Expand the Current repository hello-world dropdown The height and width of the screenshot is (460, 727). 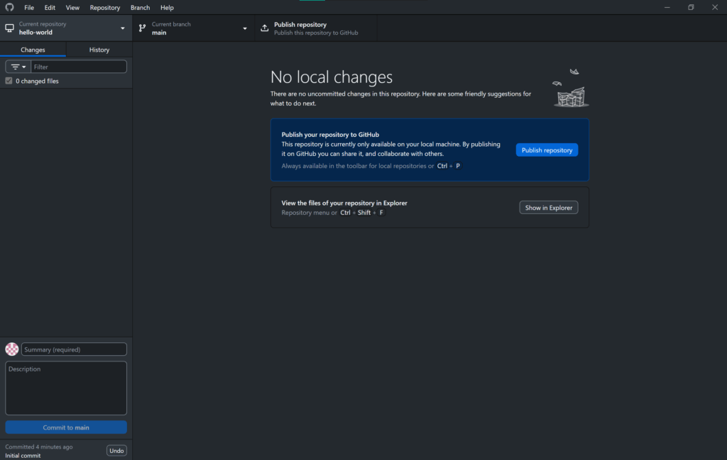click(66, 28)
